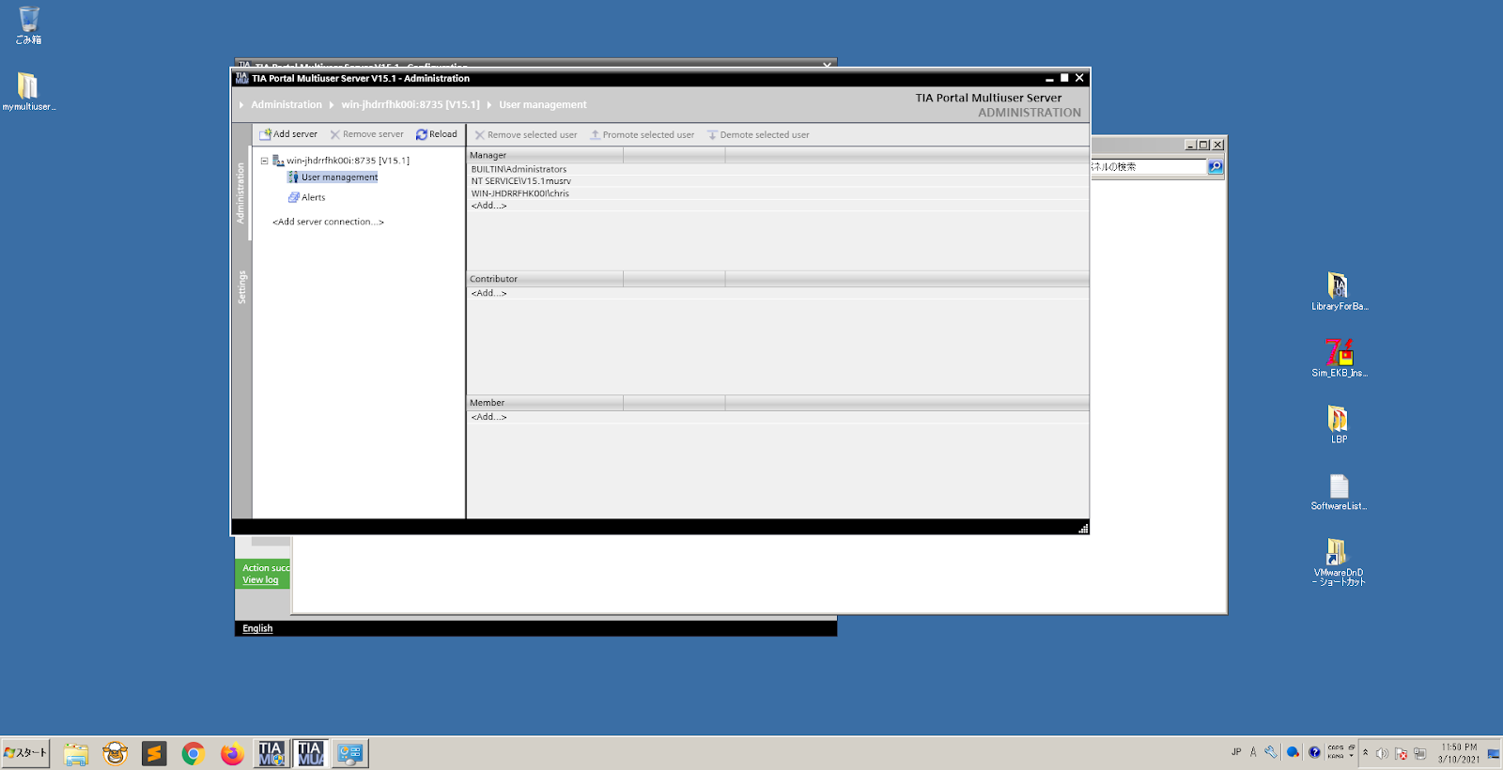Click Remove selected user button
The height and width of the screenshot is (770, 1503).
click(x=526, y=135)
